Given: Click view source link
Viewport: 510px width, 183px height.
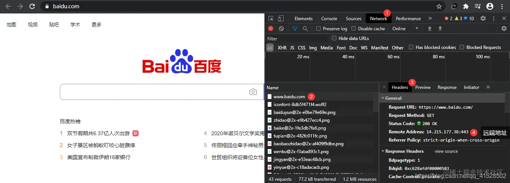Looking at the screenshot, I should 446,151.
